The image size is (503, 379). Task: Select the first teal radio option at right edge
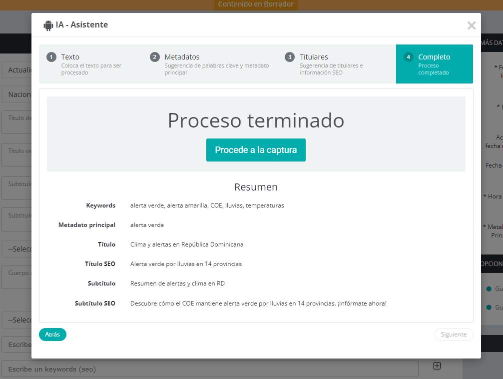pos(489,288)
